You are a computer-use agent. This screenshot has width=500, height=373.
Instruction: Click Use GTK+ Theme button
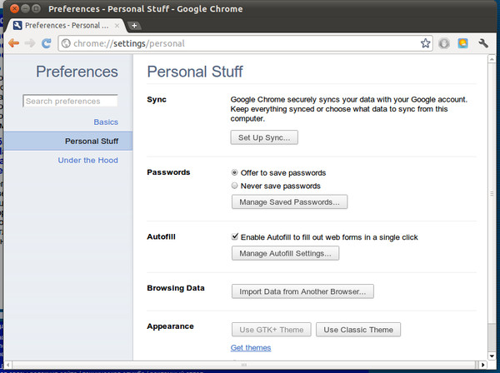point(272,330)
